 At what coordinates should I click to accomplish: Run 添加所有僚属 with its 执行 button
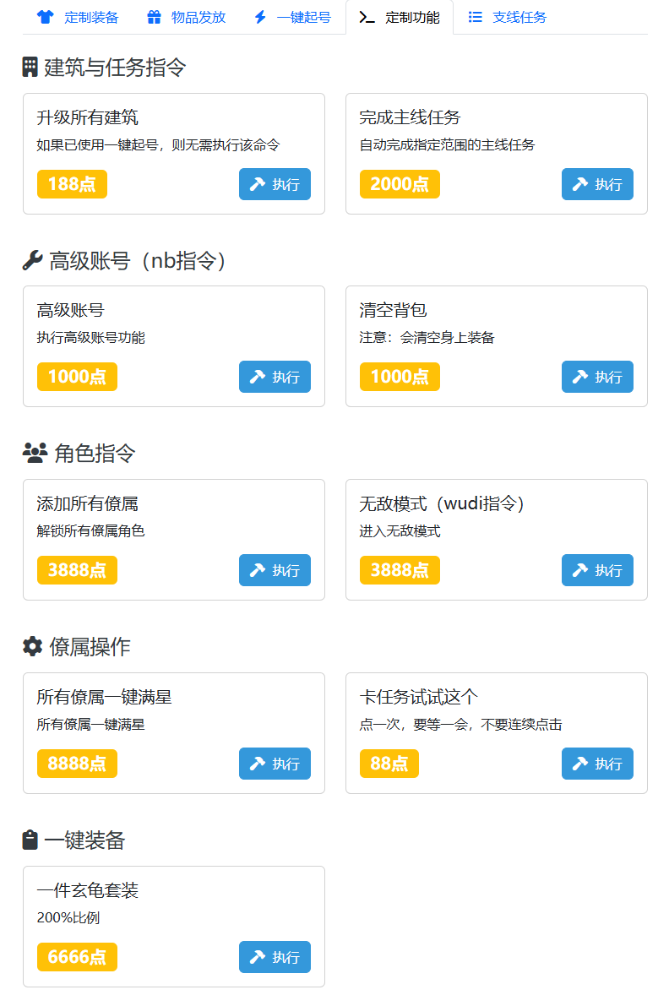coord(275,570)
